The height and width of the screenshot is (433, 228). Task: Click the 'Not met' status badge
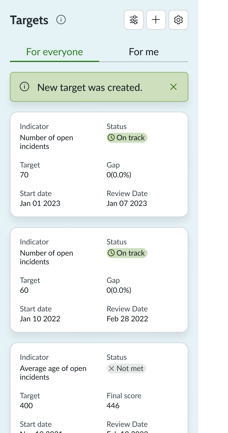(126, 368)
